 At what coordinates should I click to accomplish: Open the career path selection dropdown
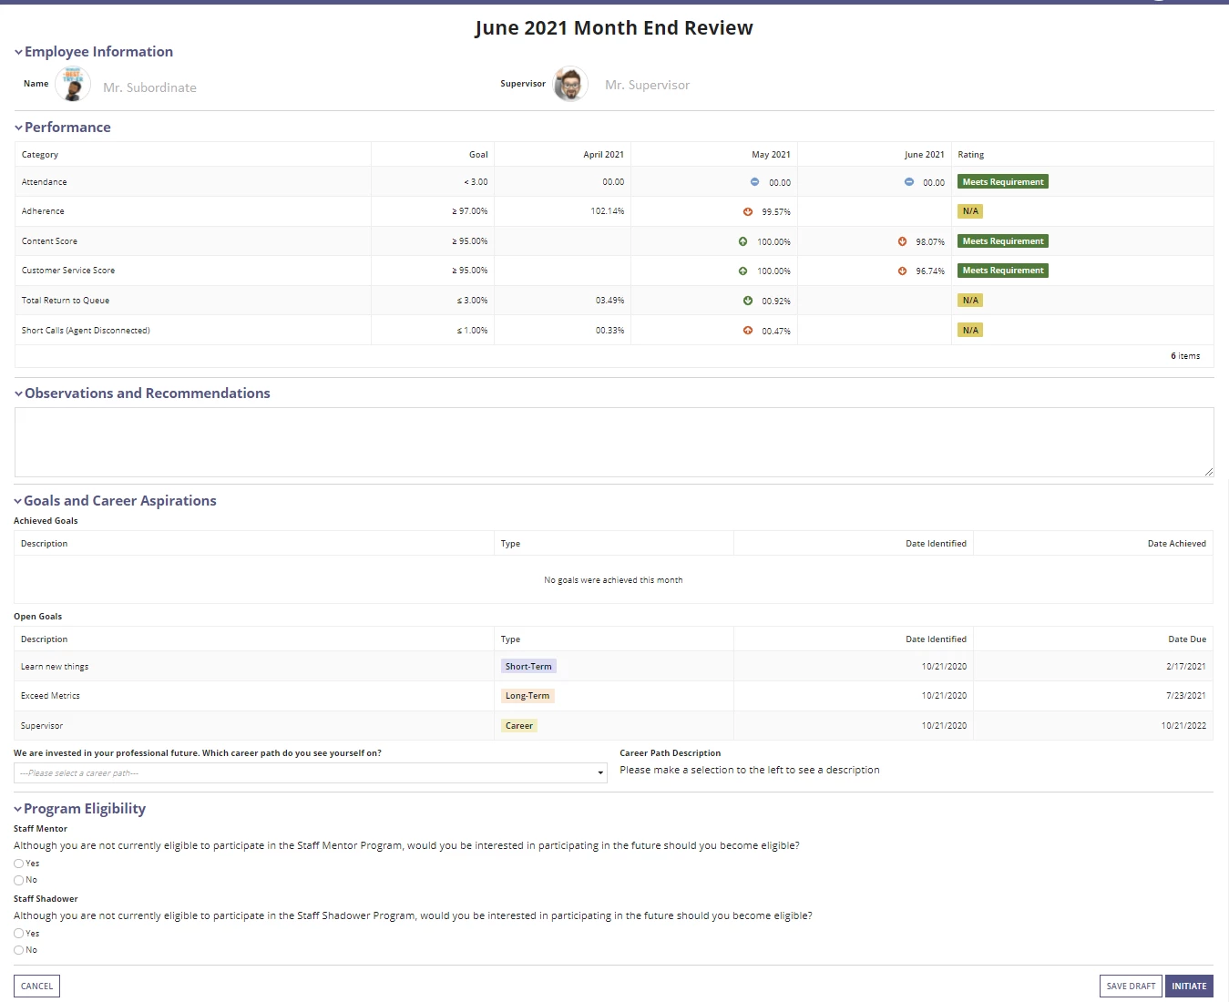pos(311,773)
